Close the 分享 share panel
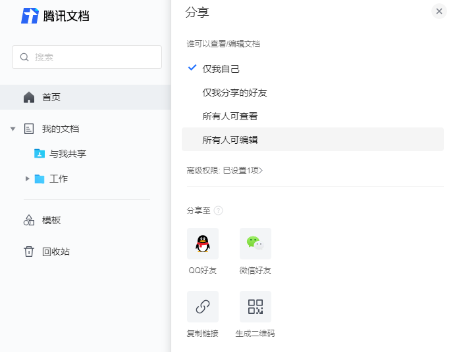The height and width of the screenshot is (352, 459). (439, 11)
